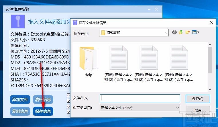
Task: Expand the 保存在 folder location dropdown
Action: click(166, 33)
